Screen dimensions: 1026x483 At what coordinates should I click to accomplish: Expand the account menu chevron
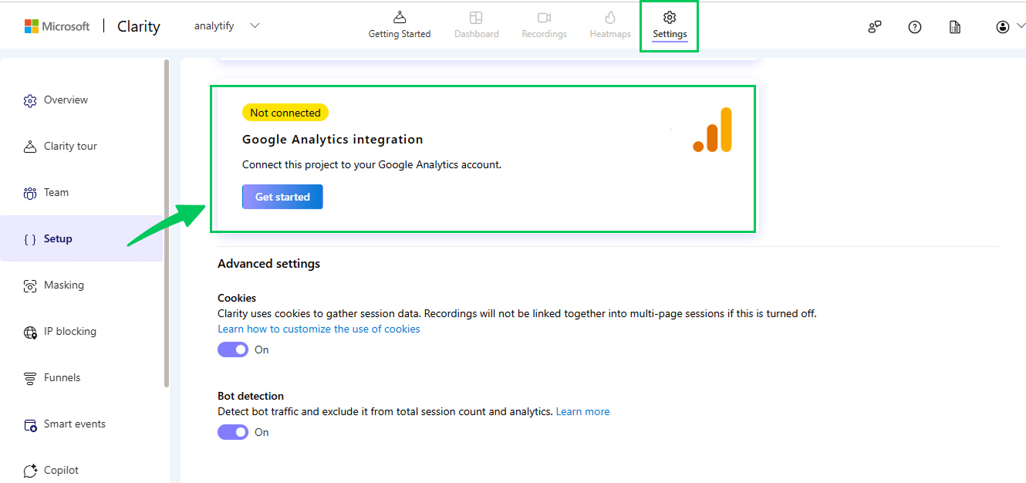coord(1020,25)
